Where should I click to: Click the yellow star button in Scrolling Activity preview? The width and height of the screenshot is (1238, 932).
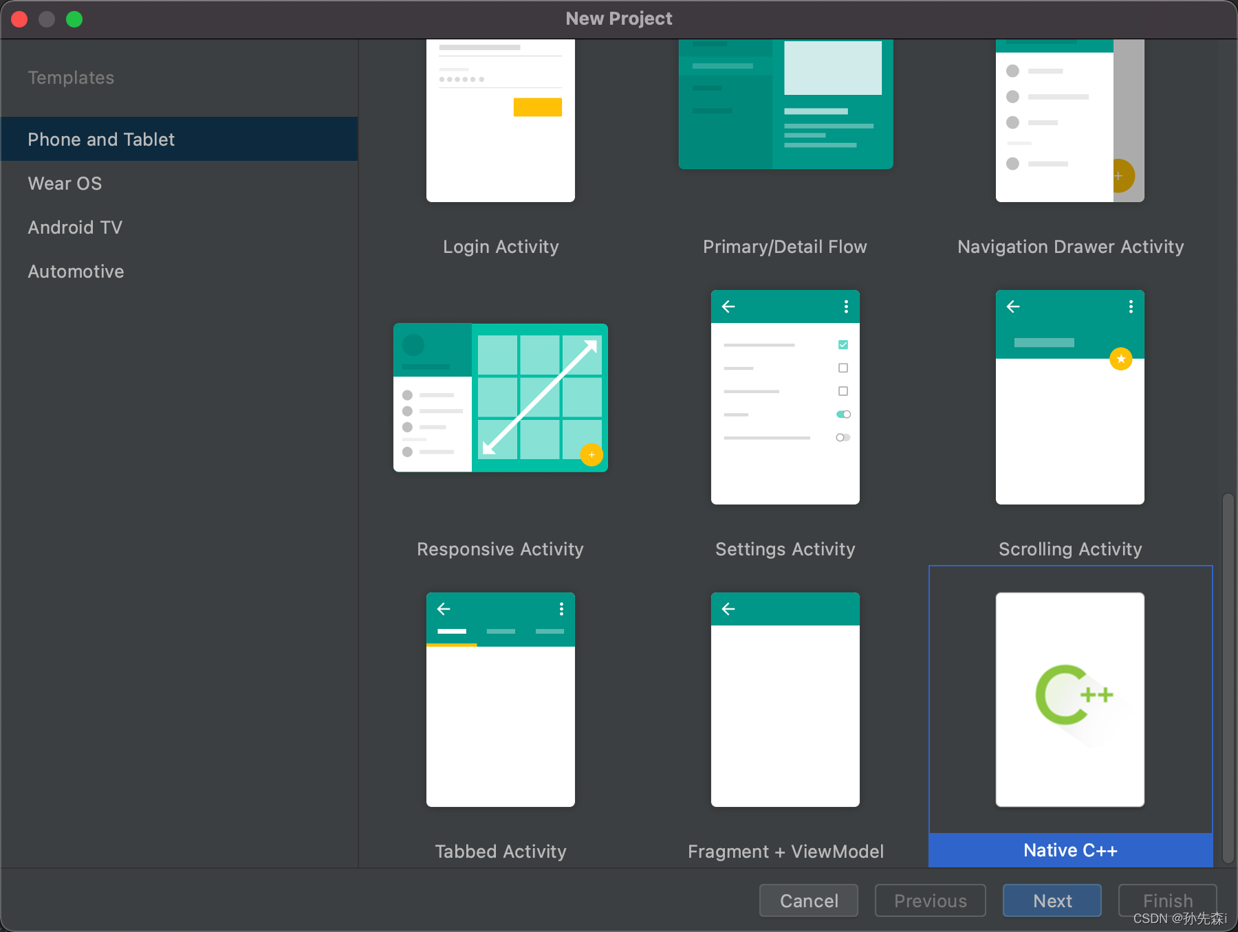[1121, 359]
